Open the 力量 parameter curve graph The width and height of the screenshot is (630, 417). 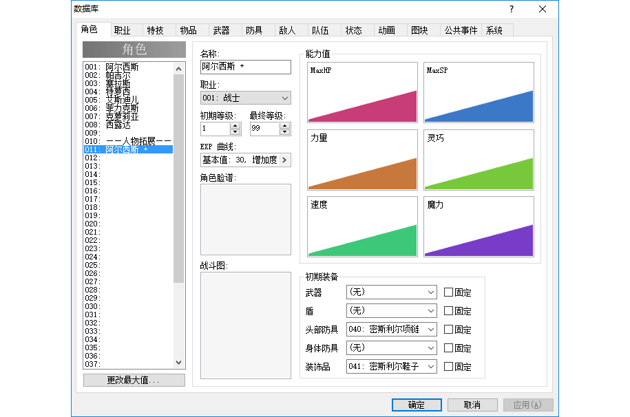point(362,160)
